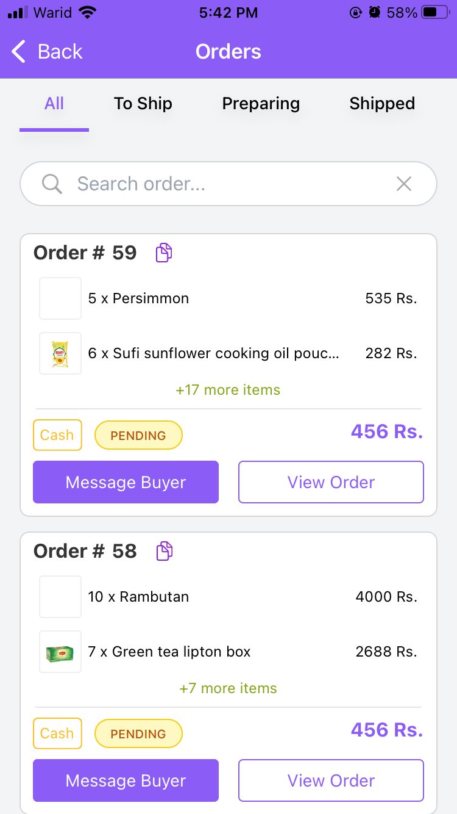Screen dimensions: 457x814
Task: Copy Order # 58 number icon
Action: pyautogui.click(x=164, y=551)
